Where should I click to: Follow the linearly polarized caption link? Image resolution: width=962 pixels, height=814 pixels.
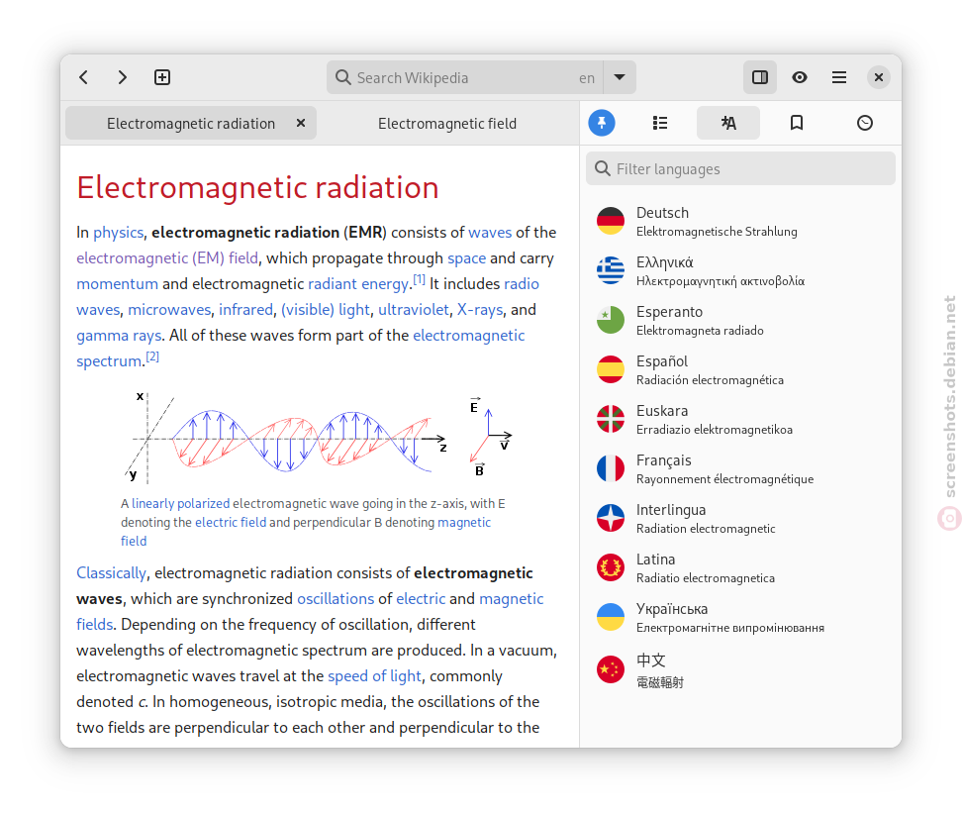(x=180, y=504)
